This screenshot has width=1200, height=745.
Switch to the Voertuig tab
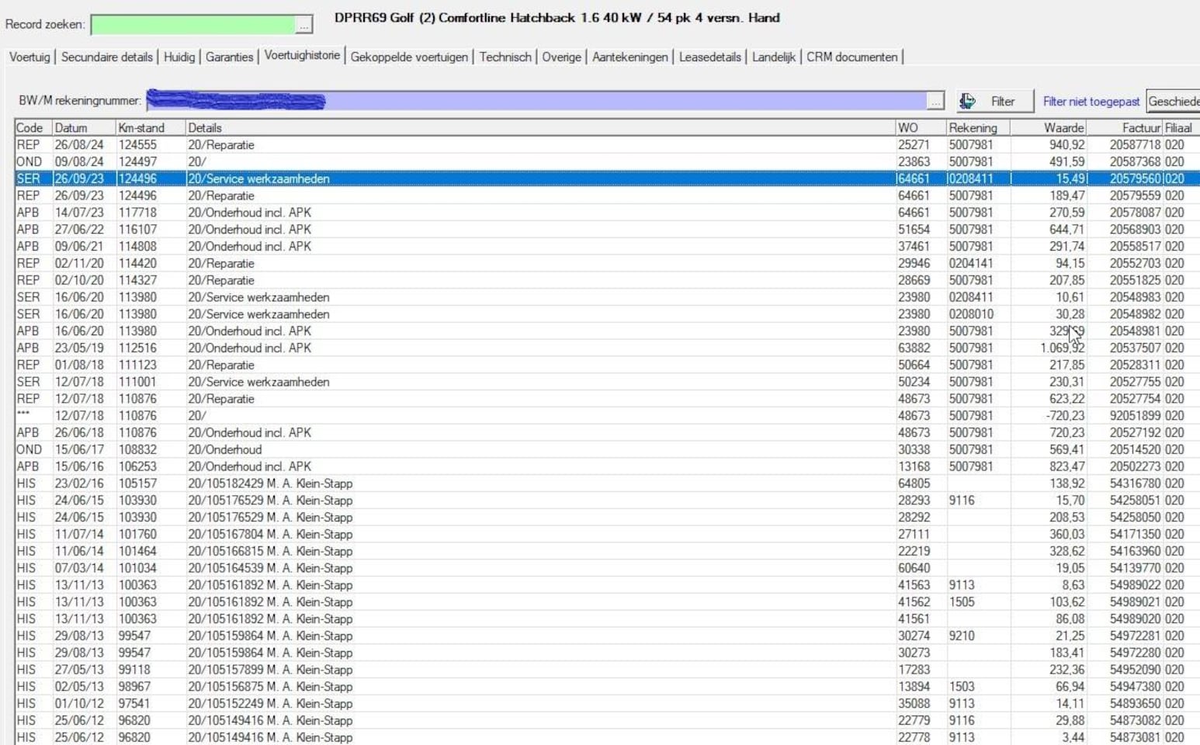29,57
